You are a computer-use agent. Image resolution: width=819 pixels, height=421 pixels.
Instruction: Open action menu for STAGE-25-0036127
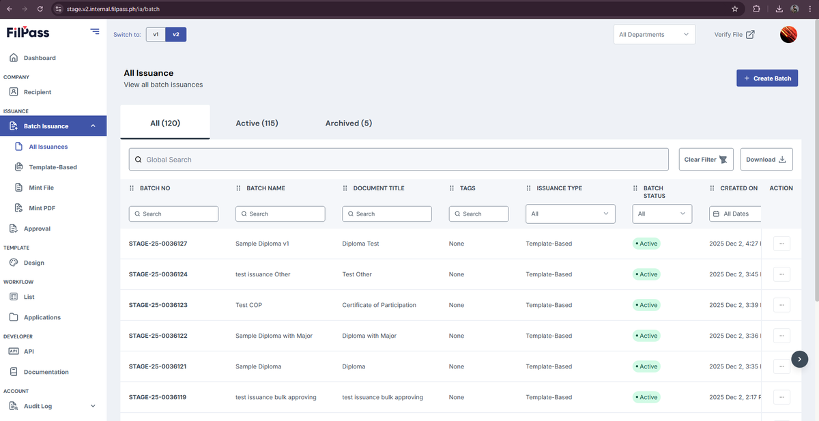pos(781,244)
